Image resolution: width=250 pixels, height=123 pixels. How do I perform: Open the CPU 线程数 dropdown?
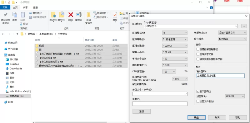click(169, 72)
